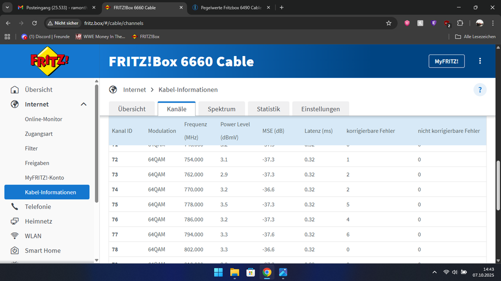Screen dimensions: 501x281
Task: Click Latenz (ms) column header
Action: coord(318,131)
